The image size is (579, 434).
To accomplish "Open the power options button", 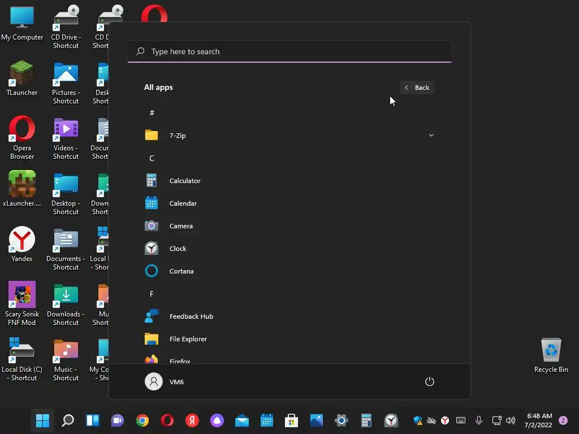I will click(430, 381).
